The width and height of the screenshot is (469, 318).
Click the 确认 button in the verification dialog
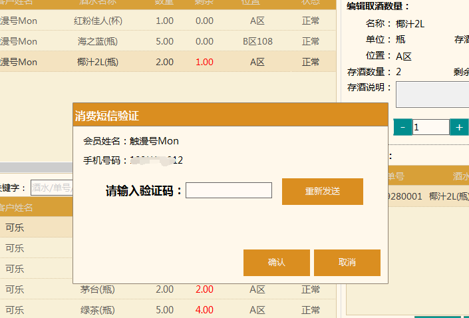tap(276, 262)
